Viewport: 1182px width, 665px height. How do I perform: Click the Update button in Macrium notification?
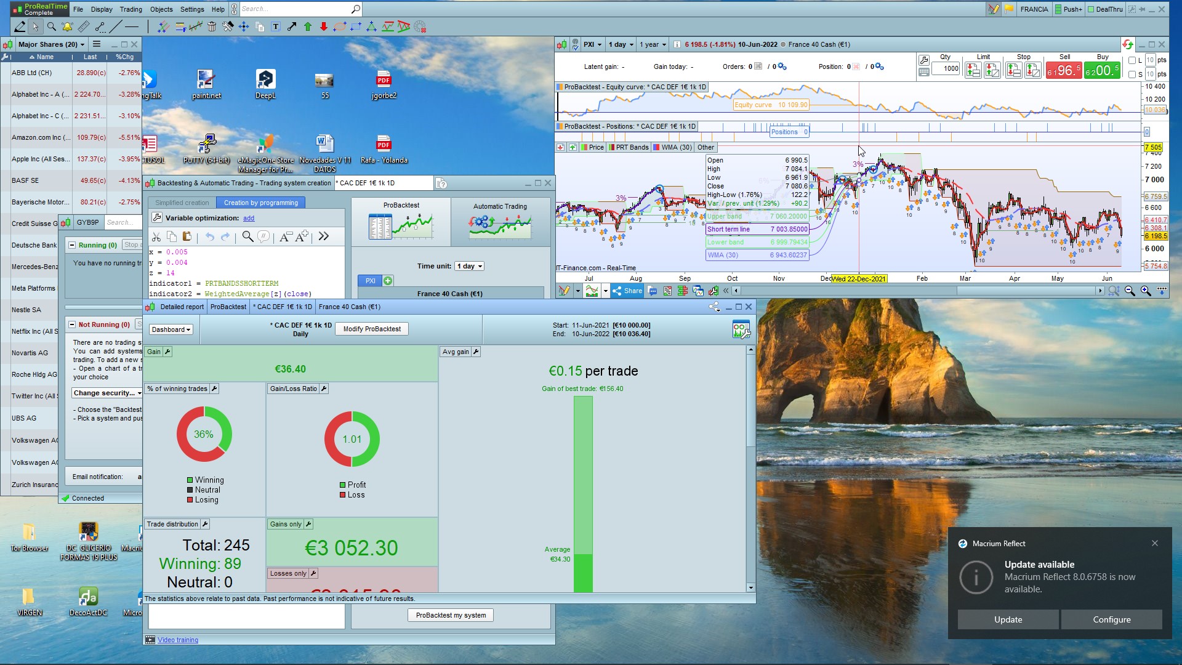[x=1008, y=619]
